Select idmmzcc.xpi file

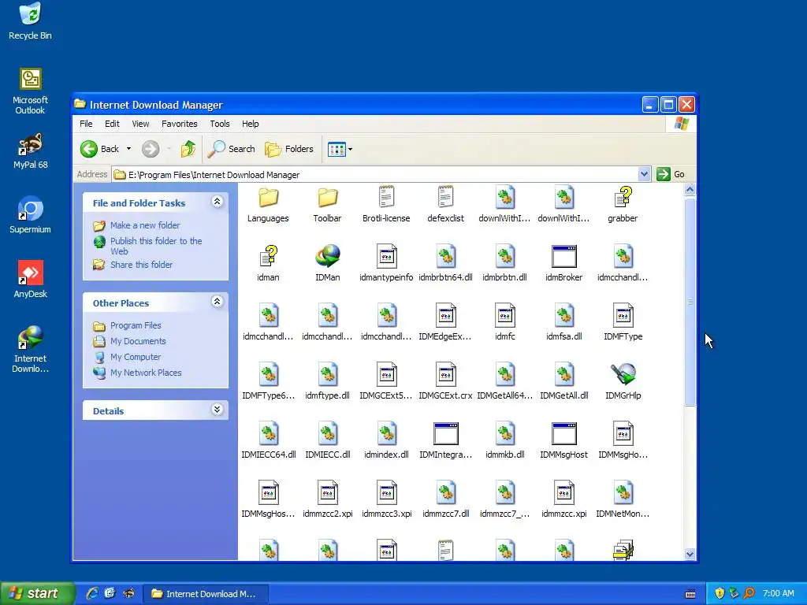click(564, 500)
